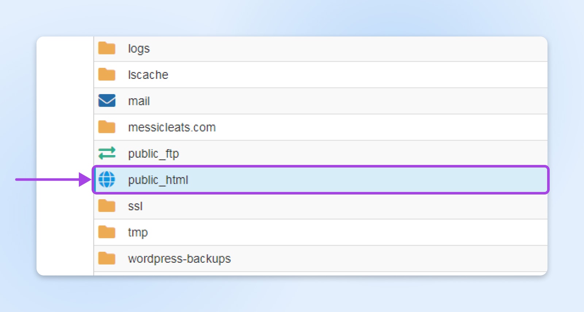Click the messicleats.com folder icon
Viewport: 584px width, 312px height.
pyautogui.click(x=106, y=127)
